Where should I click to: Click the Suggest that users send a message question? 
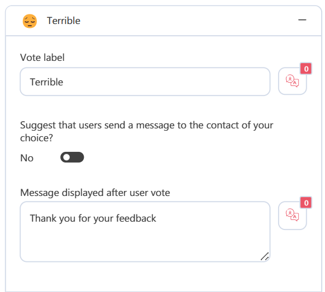[146, 131]
